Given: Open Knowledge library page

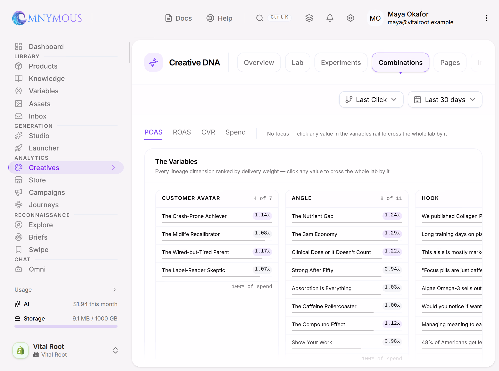Looking at the screenshot, I should (x=66, y=78).
